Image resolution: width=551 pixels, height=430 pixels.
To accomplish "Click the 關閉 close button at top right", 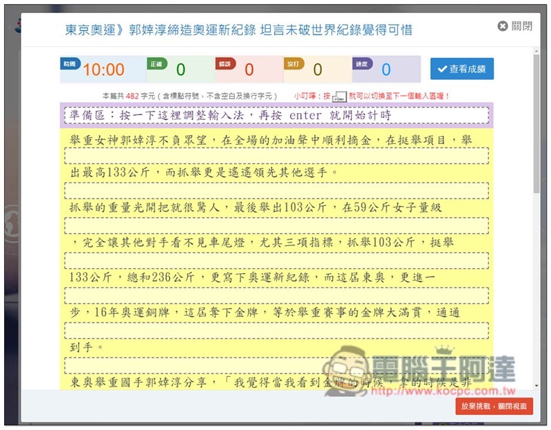I will coord(515,26).
